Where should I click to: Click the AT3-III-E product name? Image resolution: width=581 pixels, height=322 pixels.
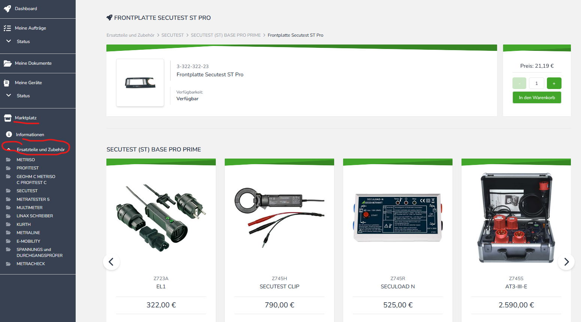click(516, 286)
